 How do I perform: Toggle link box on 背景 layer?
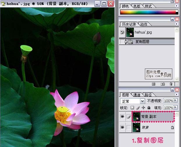(128, 127)
